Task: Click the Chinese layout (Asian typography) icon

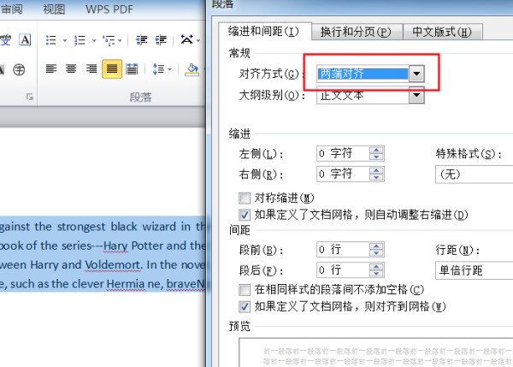Action: [186, 39]
